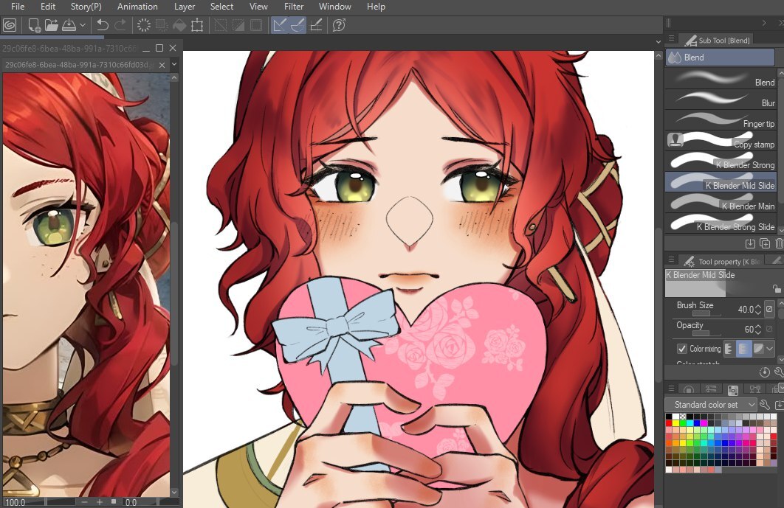Open the Standard color set dropdown
The height and width of the screenshot is (508, 784).
(711, 404)
